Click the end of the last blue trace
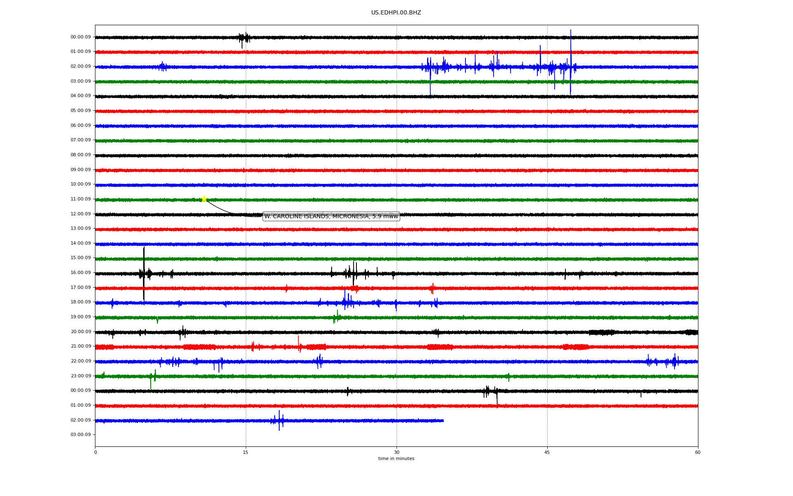 coord(443,421)
